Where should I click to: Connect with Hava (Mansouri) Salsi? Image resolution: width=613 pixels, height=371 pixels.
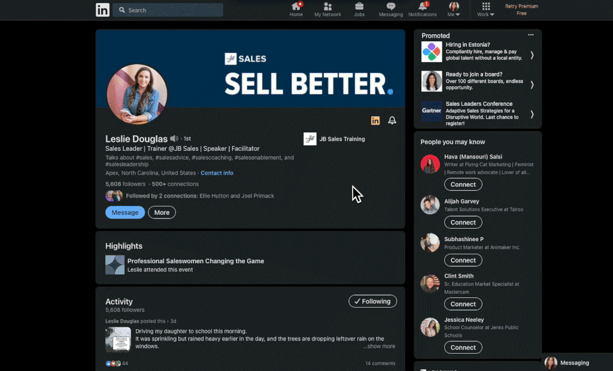463,184
